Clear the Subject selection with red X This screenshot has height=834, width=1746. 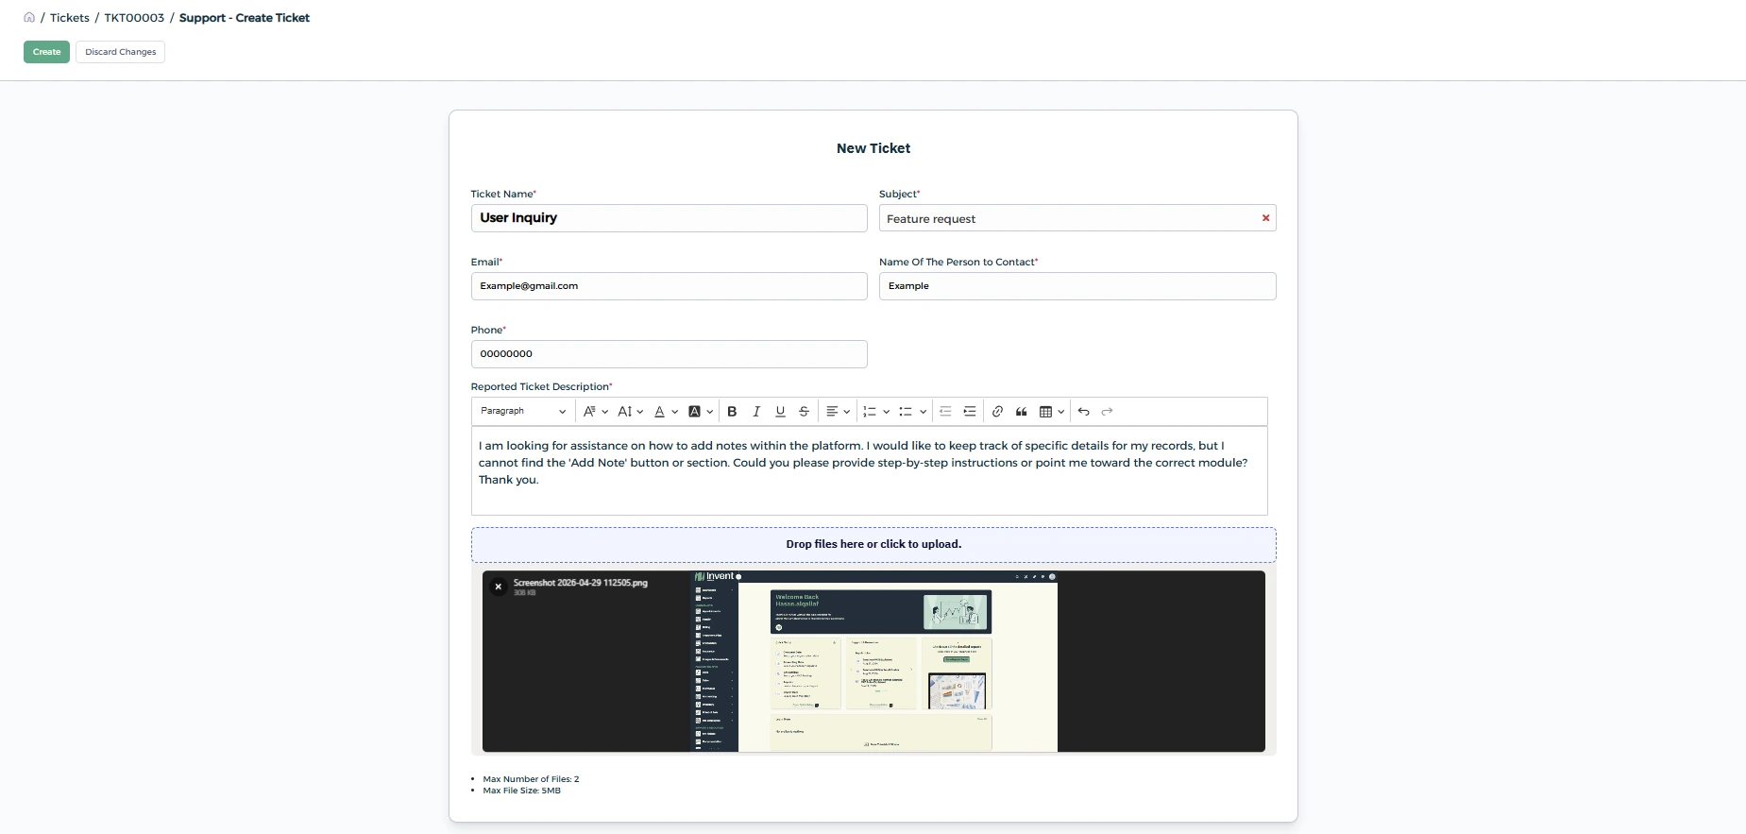pos(1265,218)
